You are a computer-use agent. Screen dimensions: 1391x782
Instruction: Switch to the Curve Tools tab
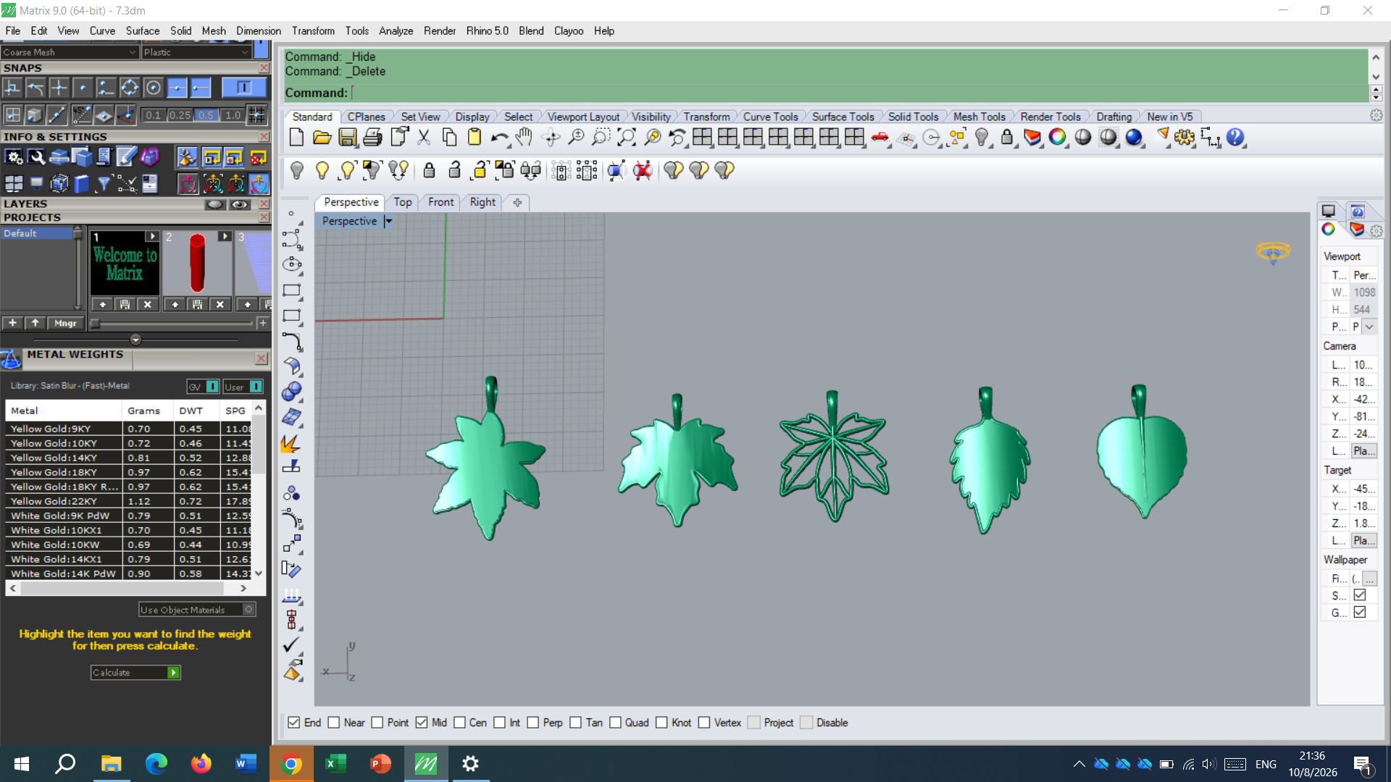coord(770,117)
